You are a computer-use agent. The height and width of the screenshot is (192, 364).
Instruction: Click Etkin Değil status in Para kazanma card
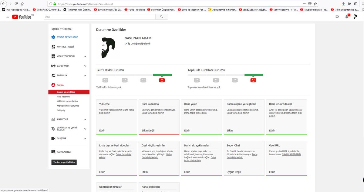[148, 131]
